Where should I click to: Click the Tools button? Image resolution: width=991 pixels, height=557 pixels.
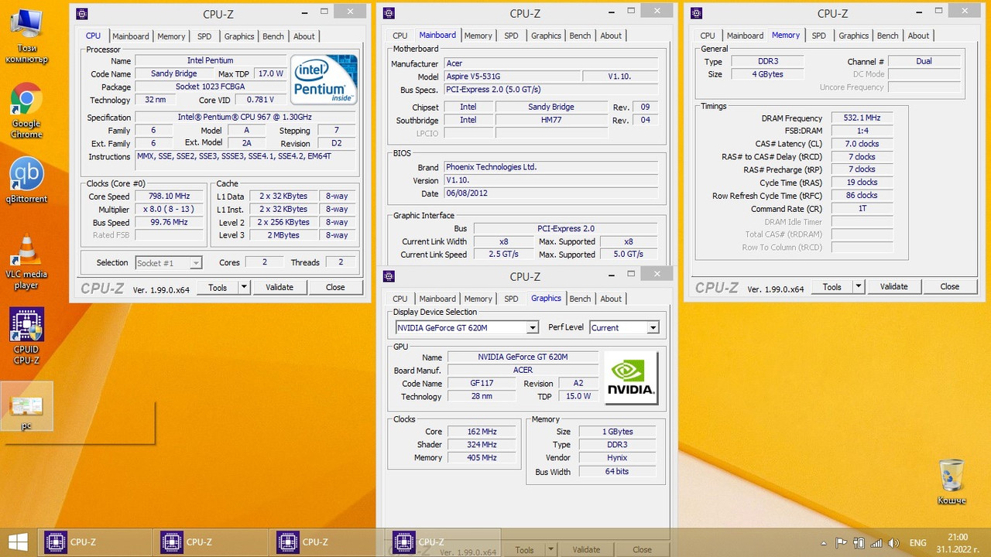tap(218, 287)
